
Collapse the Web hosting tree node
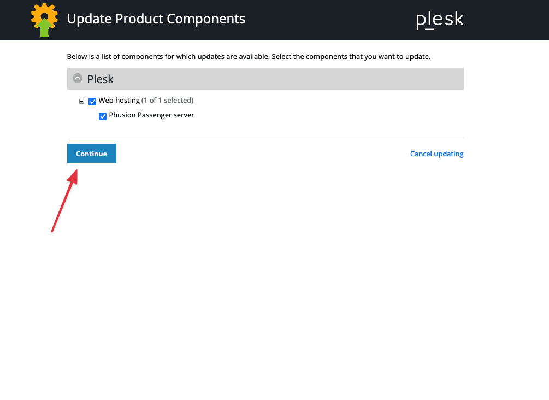tap(82, 101)
